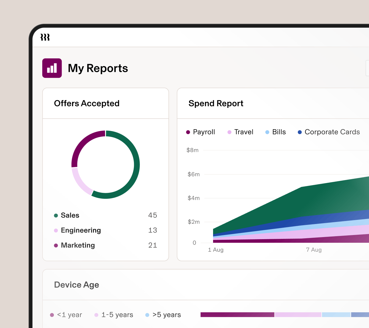Enable the "1-5 years" legend item
The image size is (369, 328).
click(96, 315)
